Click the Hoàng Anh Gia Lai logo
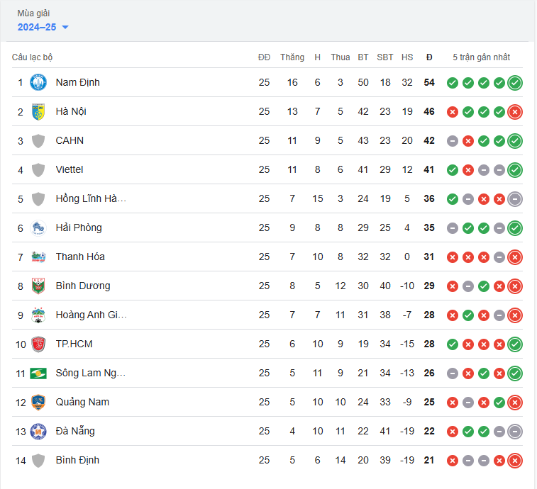 pos(38,315)
